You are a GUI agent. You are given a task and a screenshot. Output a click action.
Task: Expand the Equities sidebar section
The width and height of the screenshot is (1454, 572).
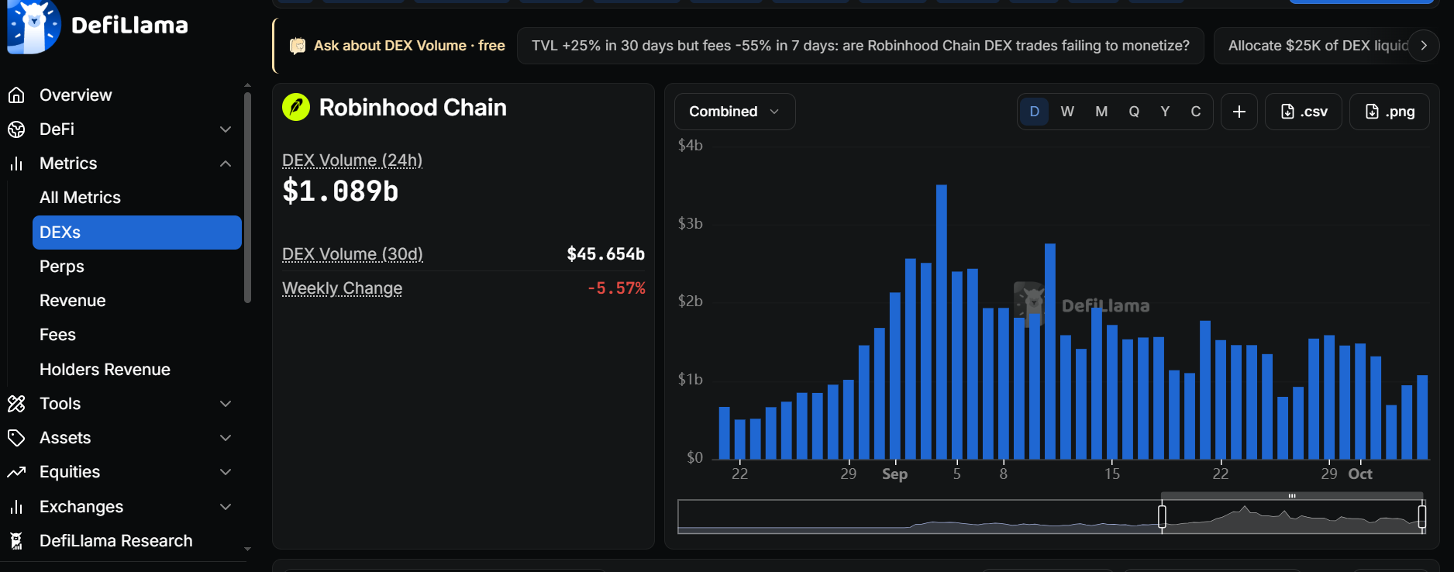click(226, 472)
